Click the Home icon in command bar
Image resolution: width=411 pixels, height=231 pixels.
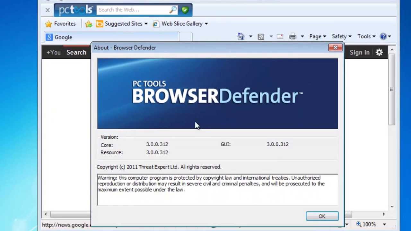pyautogui.click(x=241, y=37)
